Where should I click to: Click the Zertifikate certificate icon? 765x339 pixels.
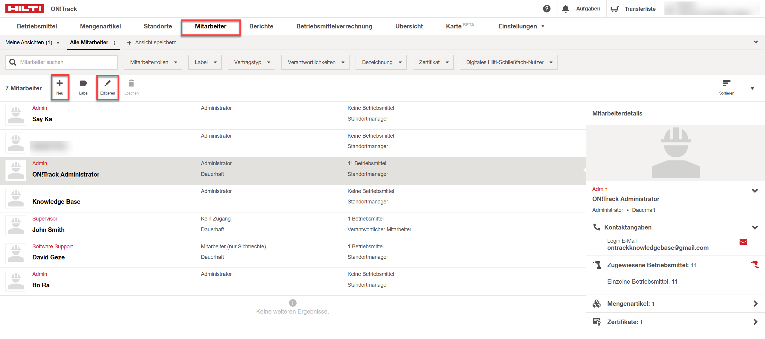[x=596, y=322]
